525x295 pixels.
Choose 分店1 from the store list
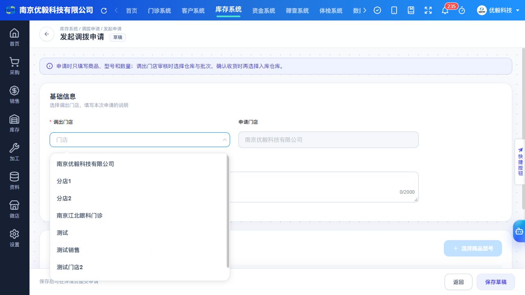click(x=138, y=181)
